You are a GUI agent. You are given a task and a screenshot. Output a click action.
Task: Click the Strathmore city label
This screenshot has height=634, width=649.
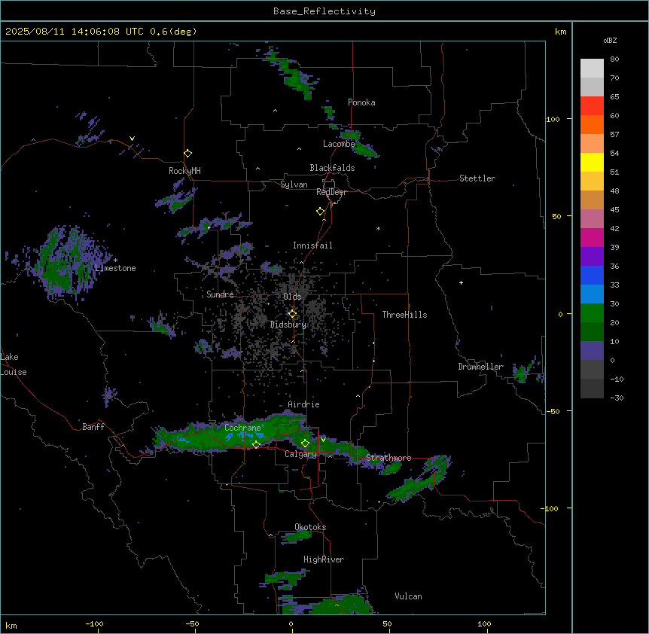388,458
